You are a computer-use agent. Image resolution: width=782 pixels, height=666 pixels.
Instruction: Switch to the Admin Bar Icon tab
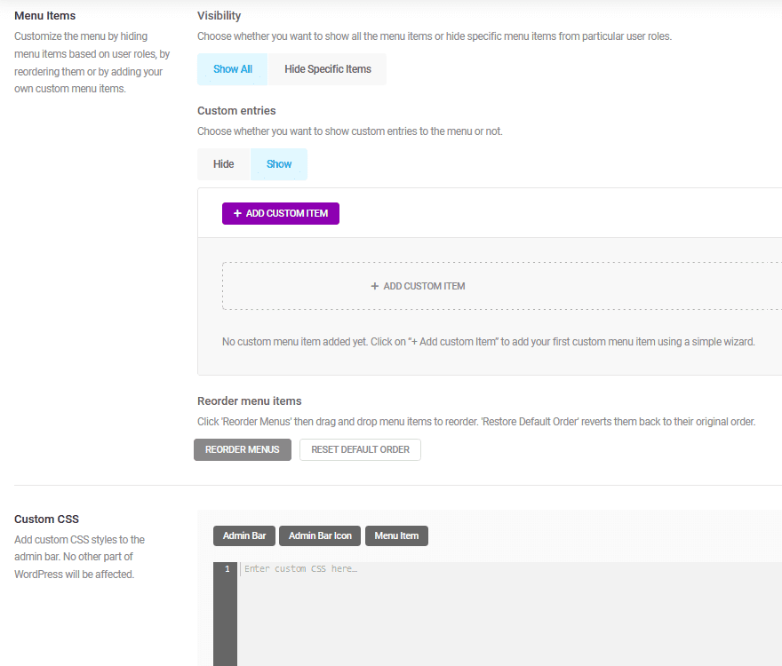pos(320,535)
